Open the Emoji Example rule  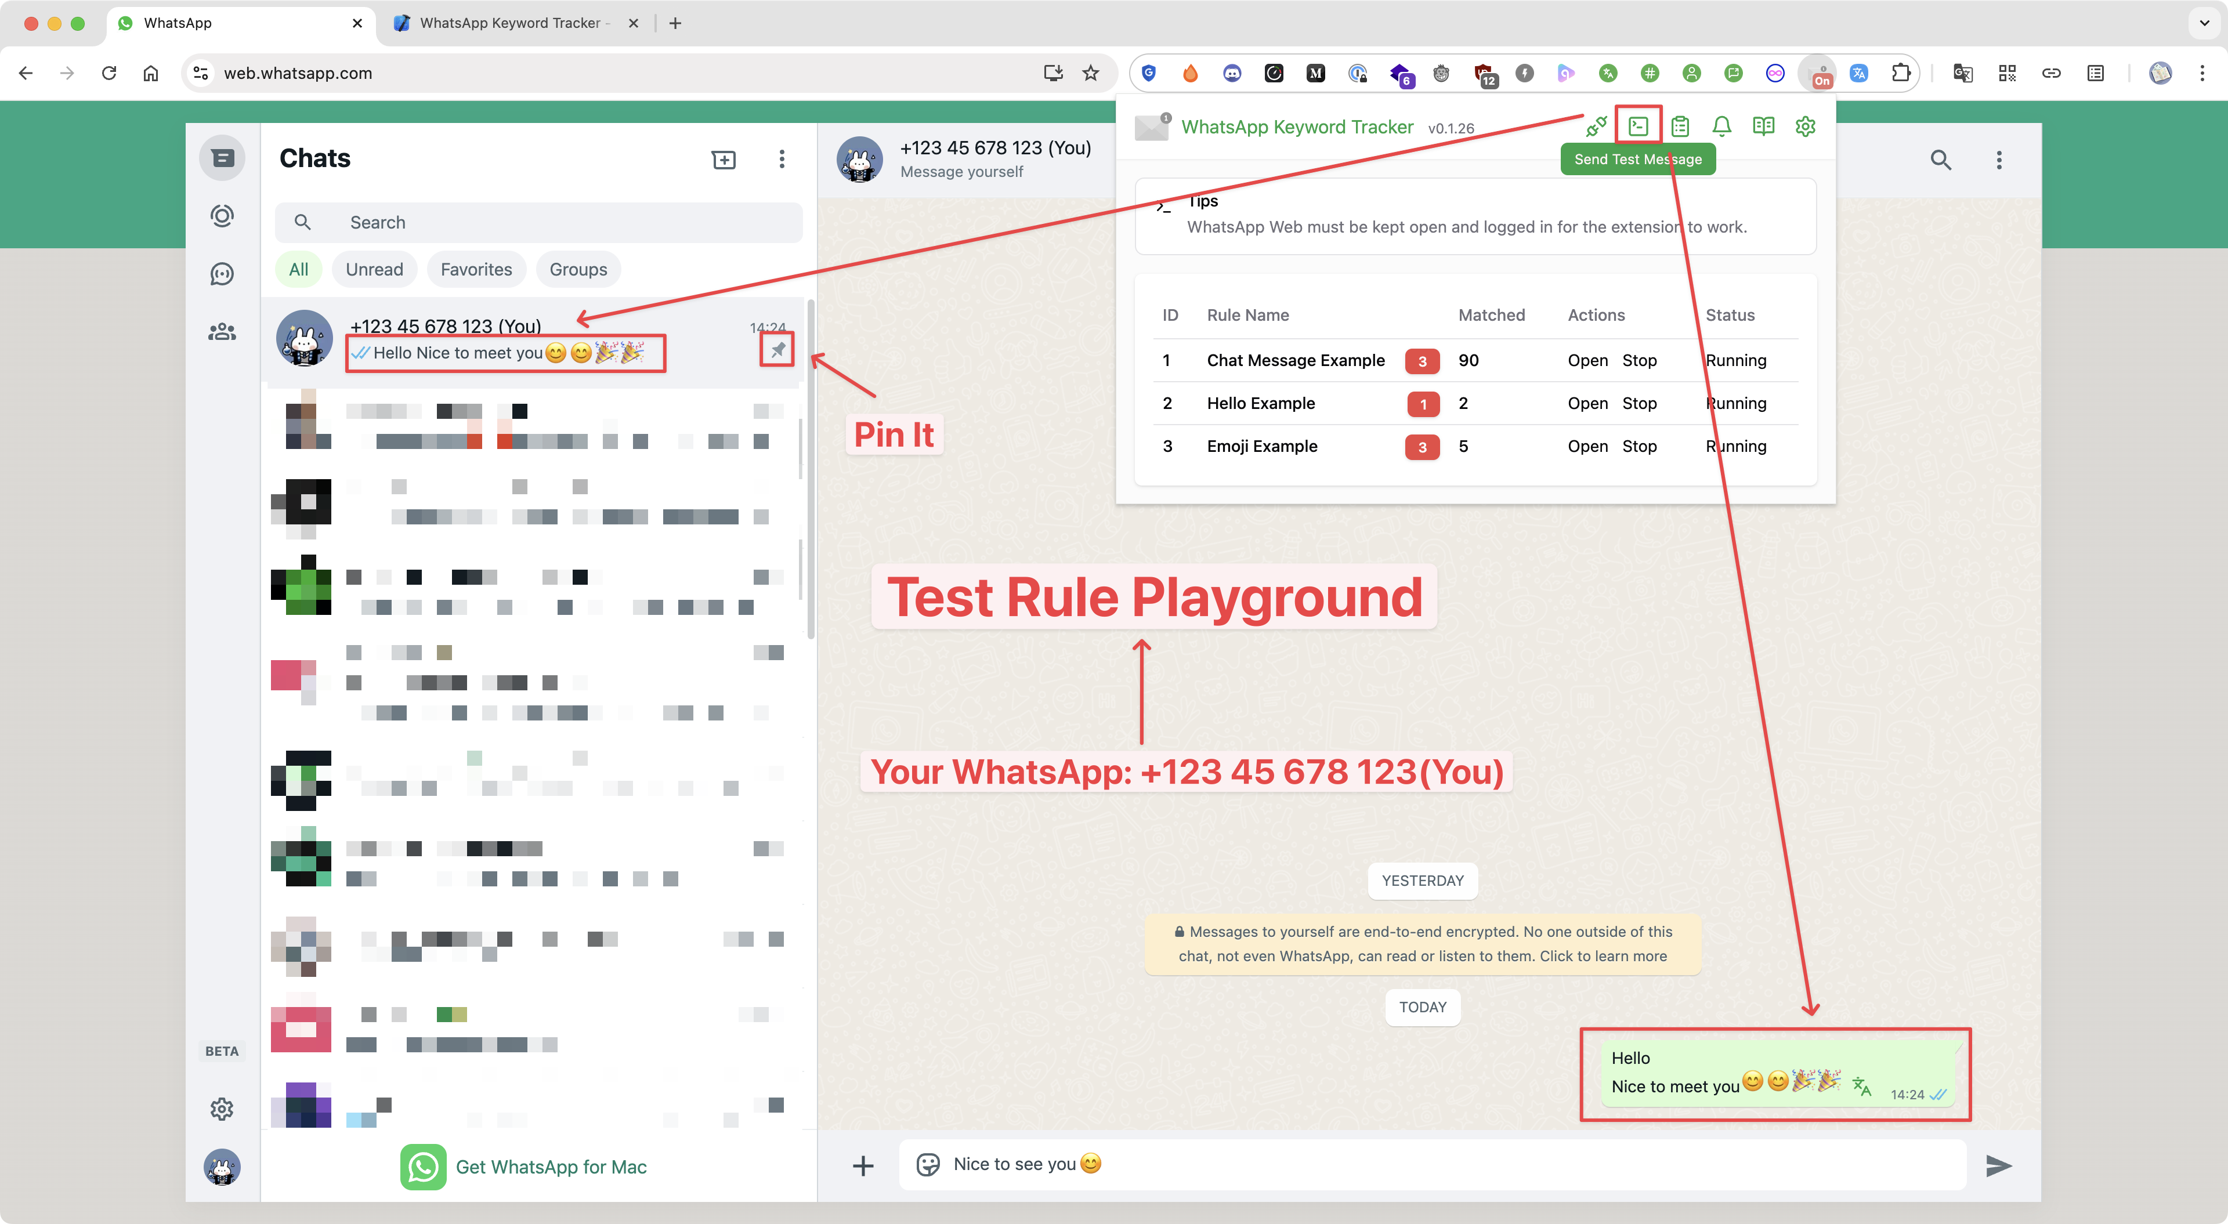[1587, 446]
